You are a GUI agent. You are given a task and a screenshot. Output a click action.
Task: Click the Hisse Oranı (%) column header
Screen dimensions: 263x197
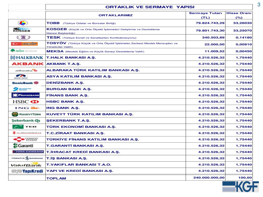click(239, 15)
